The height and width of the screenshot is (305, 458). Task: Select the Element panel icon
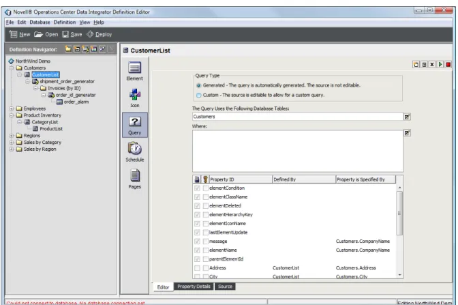135,71
